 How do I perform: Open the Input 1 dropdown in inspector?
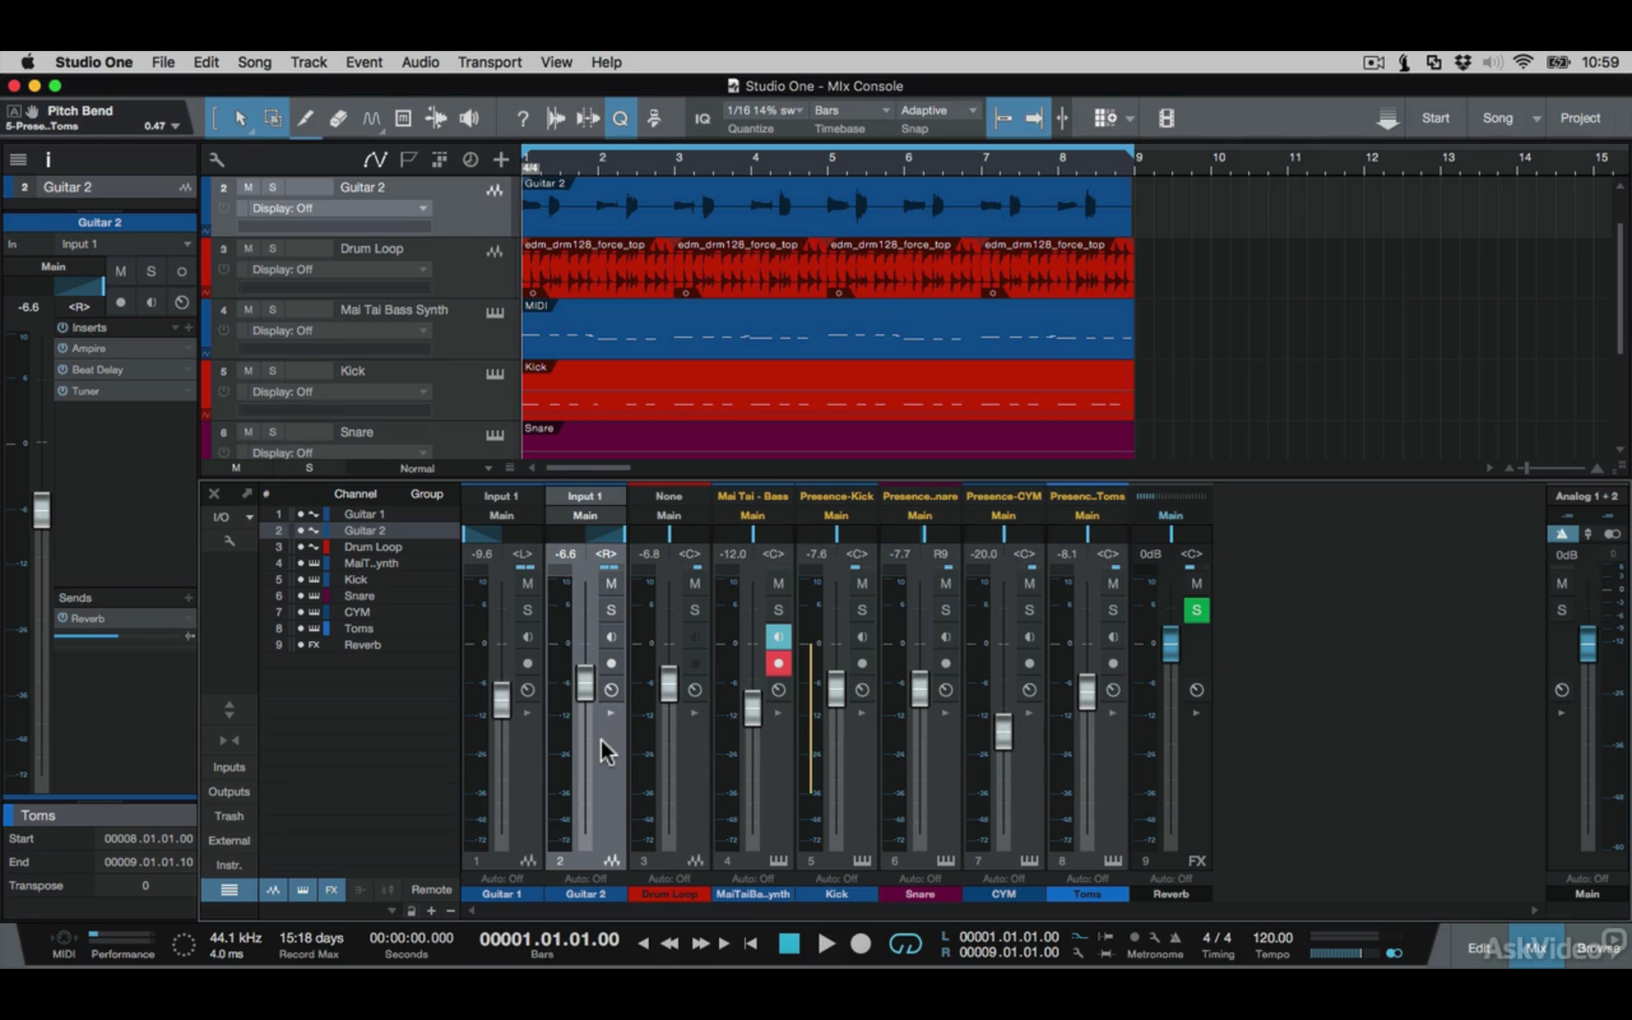tap(126, 244)
